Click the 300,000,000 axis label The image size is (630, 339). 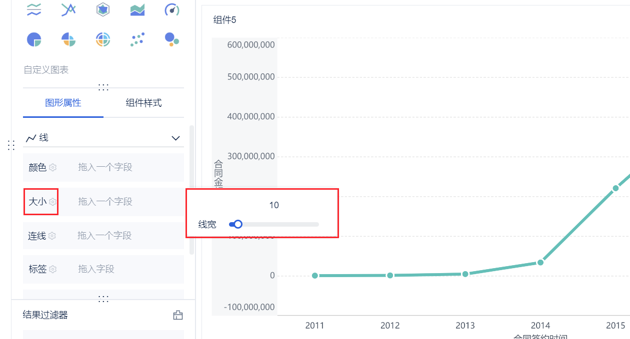pos(251,156)
